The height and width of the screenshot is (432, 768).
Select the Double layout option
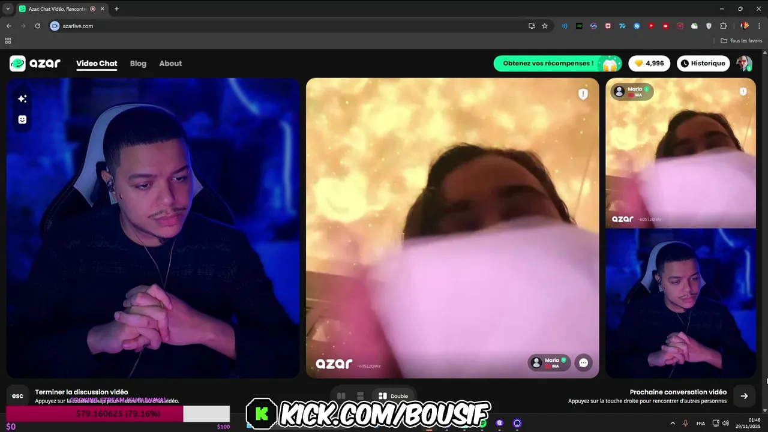tap(393, 396)
